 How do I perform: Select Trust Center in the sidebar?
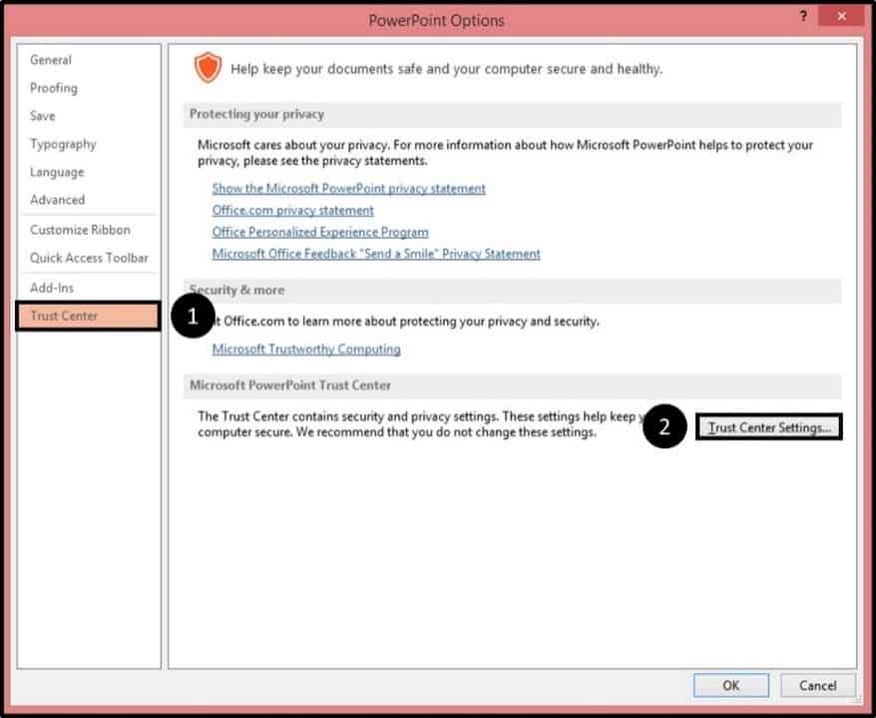88,316
